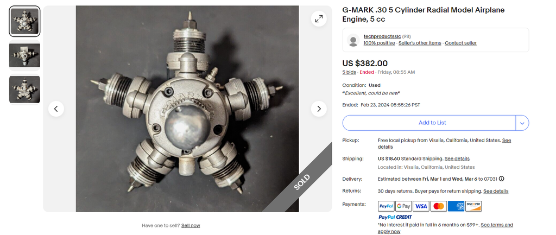Go to the next product image

[319, 109]
